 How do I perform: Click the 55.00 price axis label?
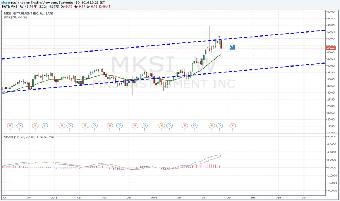coord(331,26)
